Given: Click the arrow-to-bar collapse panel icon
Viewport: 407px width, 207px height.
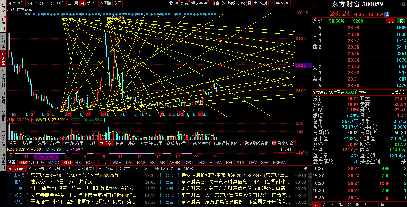Looking at the screenshot, I should (x=287, y=3).
